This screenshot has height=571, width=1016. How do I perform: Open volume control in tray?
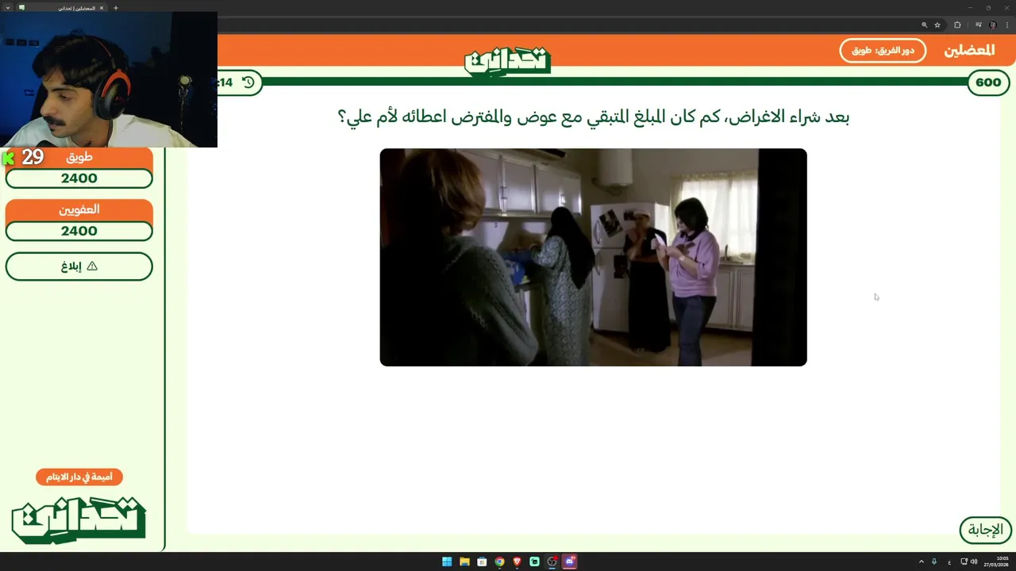point(974,561)
